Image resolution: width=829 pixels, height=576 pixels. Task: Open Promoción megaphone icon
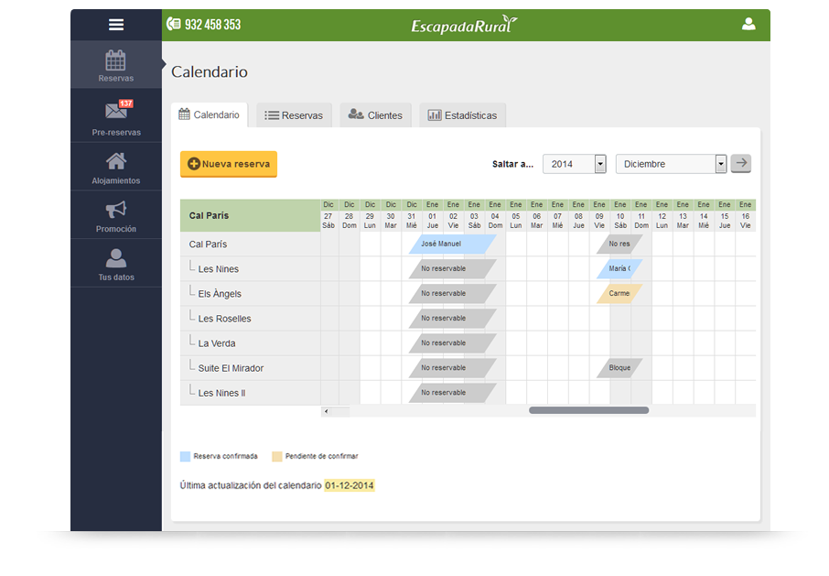coord(116,210)
